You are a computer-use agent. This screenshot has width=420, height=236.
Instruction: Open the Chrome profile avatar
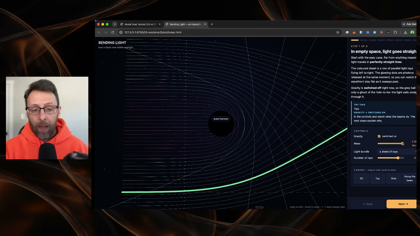pos(412,32)
